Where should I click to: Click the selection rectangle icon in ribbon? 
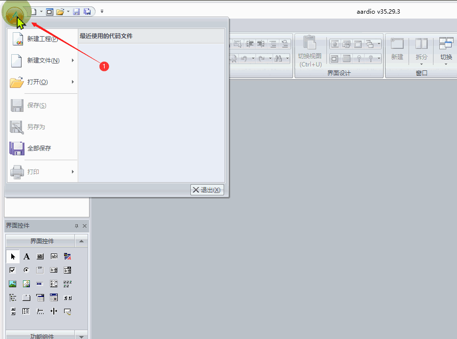pos(237,44)
